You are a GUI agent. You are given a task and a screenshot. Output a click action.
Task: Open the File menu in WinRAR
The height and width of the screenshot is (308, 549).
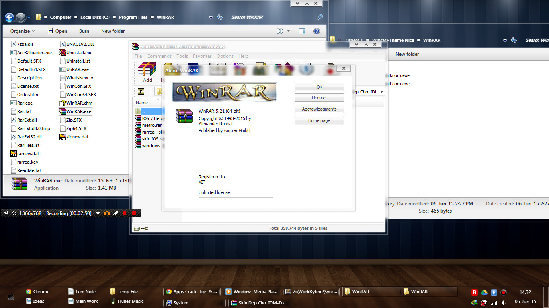138,56
